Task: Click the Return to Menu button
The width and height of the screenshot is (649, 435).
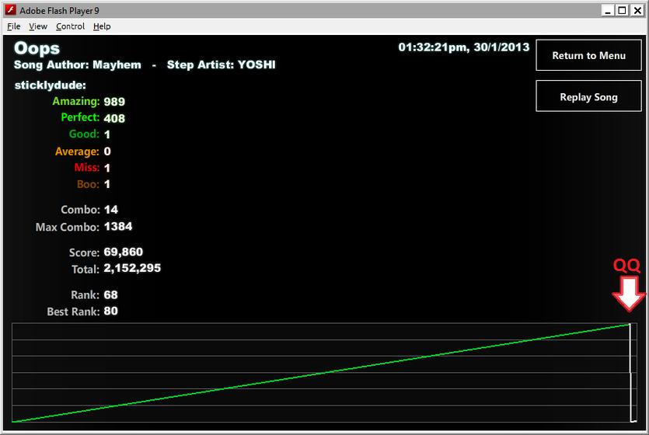Action: (x=588, y=55)
